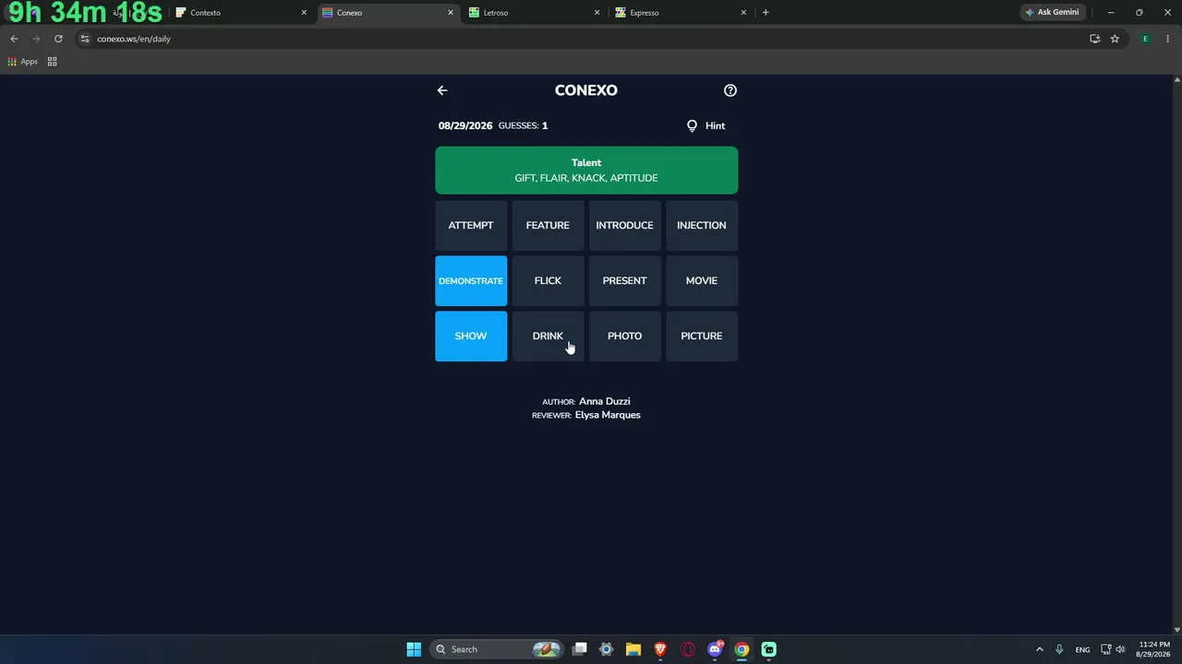Viewport: 1182px width, 664px height.
Task: Open the Apps bookmark shortcut
Action: point(22,62)
